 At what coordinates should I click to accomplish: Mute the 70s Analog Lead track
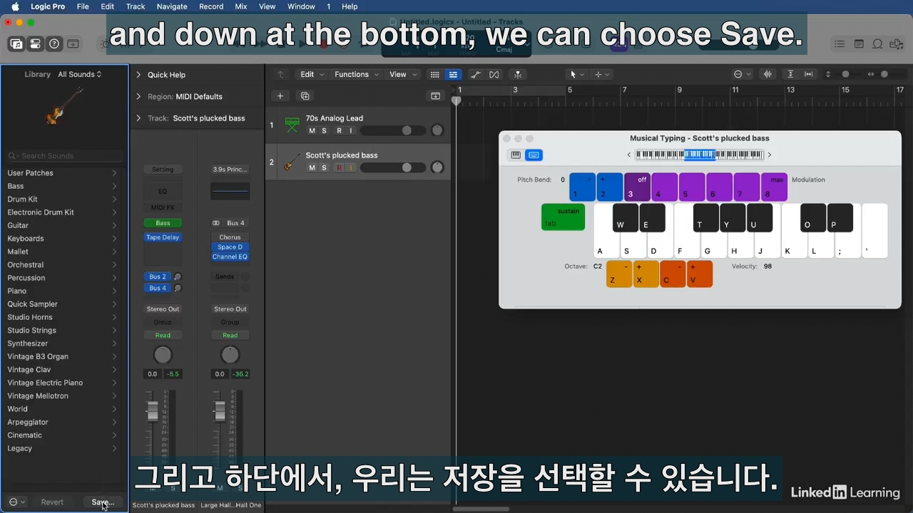pyautogui.click(x=312, y=130)
